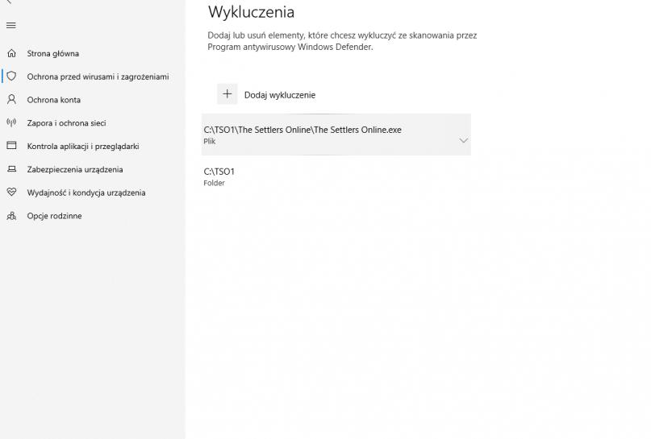Select the C:\TSO1 folder exclusion entry
651x439 pixels.
219,176
